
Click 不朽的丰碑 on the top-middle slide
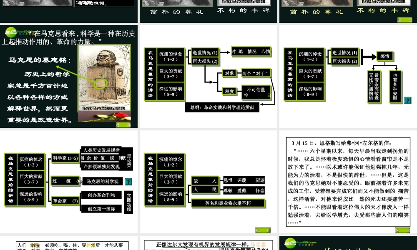244,11
